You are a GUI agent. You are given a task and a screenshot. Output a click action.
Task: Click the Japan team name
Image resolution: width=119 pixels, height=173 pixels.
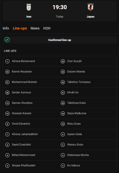click(x=91, y=17)
